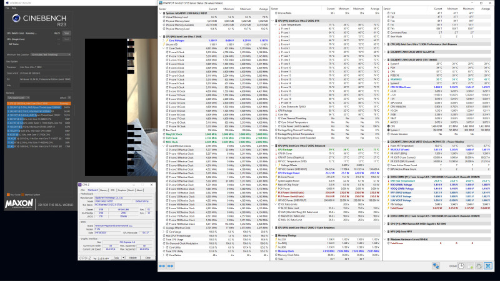Click the Cinebench render preview image

(121, 107)
